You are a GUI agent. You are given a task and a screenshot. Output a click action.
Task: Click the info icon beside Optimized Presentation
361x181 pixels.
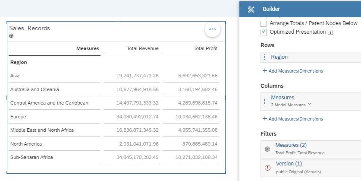(x=330, y=32)
